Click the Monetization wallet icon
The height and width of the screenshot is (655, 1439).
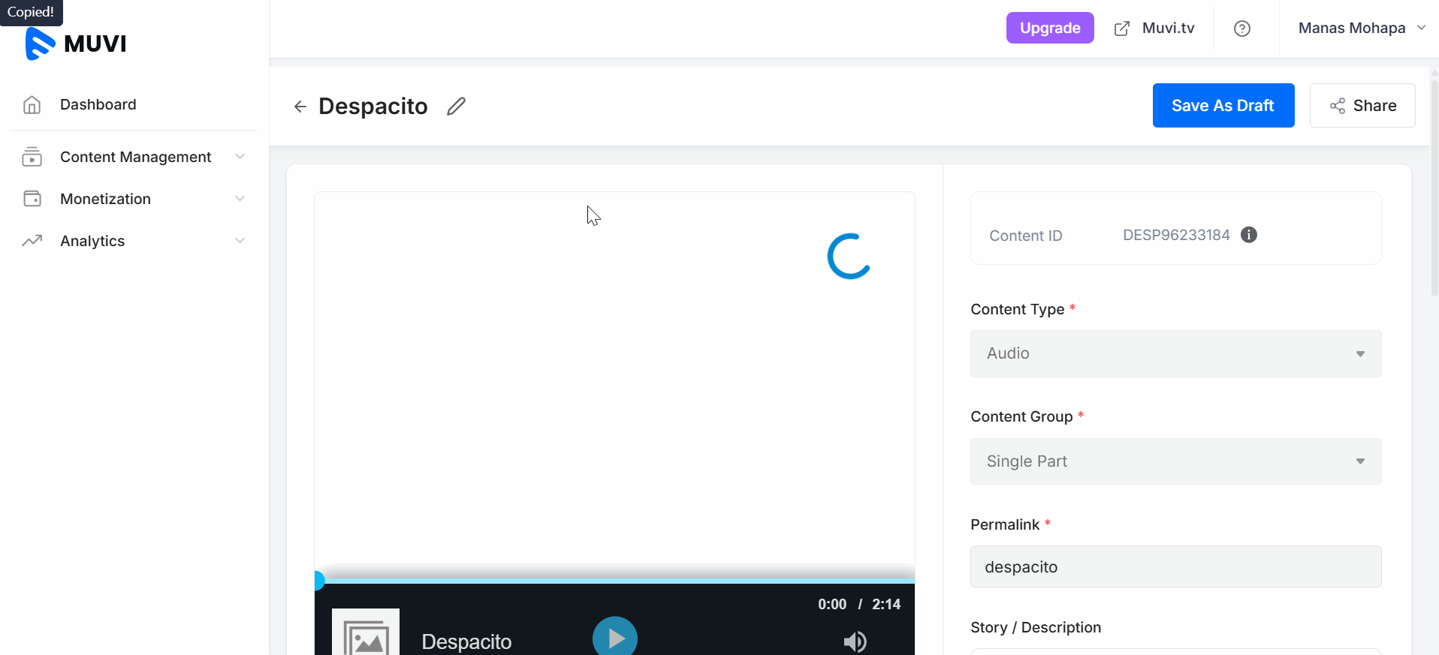pos(32,199)
